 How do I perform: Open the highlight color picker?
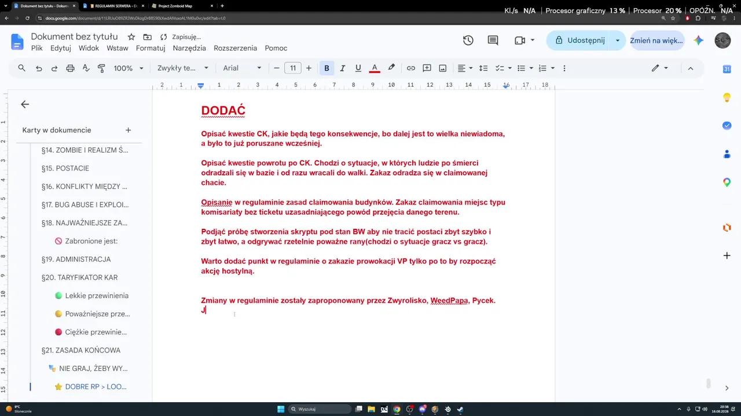(391, 68)
